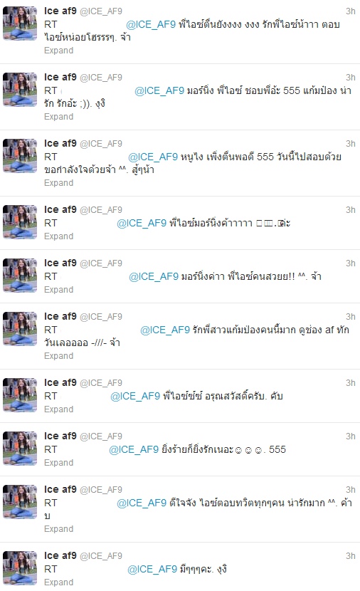Click the avatar beside the อรุณสวัสดิ์ครับ tweet
360x591 pixels.
click(x=20, y=395)
